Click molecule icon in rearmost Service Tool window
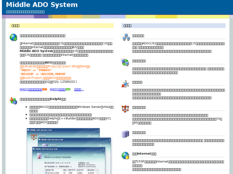The image size is (233, 174). click(34, 137)
